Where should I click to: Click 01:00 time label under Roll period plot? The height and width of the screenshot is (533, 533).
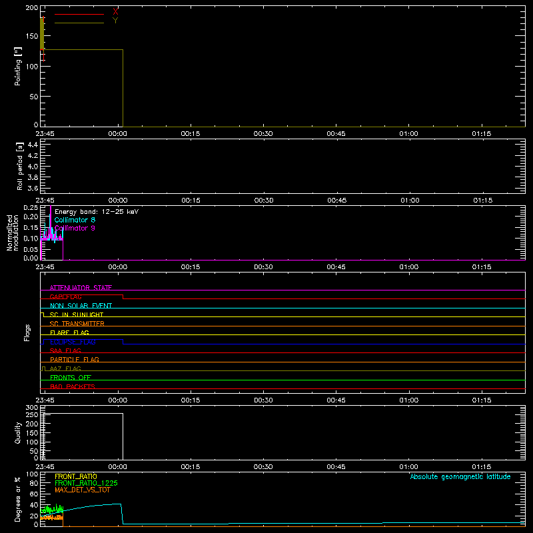[410, 201]
